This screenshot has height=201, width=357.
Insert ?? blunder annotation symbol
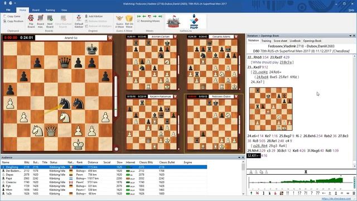317,193
